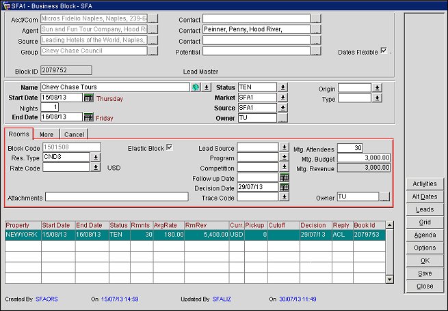Open the Market dropdown list
Viewport: 448px width, 311px height.
tap(282, 98)
